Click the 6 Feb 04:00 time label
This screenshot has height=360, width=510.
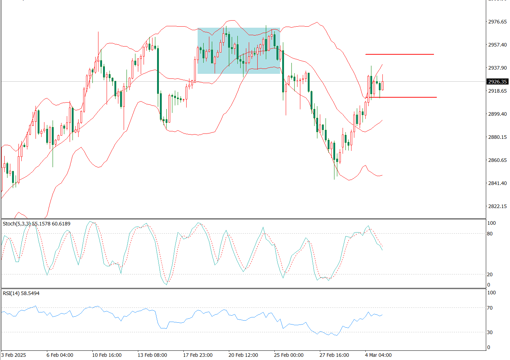tap(60, 355)
